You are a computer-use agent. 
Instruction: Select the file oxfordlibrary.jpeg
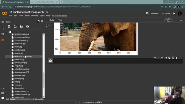[22, 69]
